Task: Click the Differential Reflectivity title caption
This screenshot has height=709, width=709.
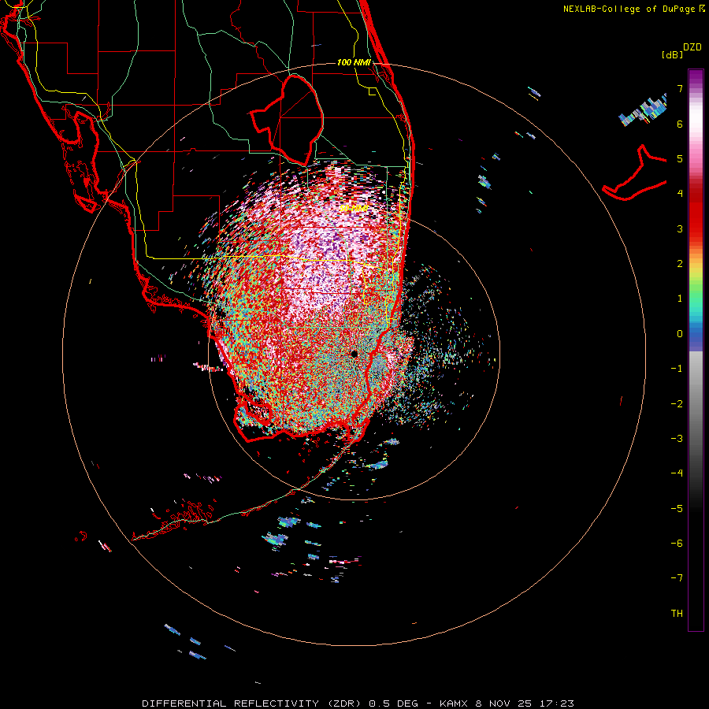Action: (x=358, y=703)
